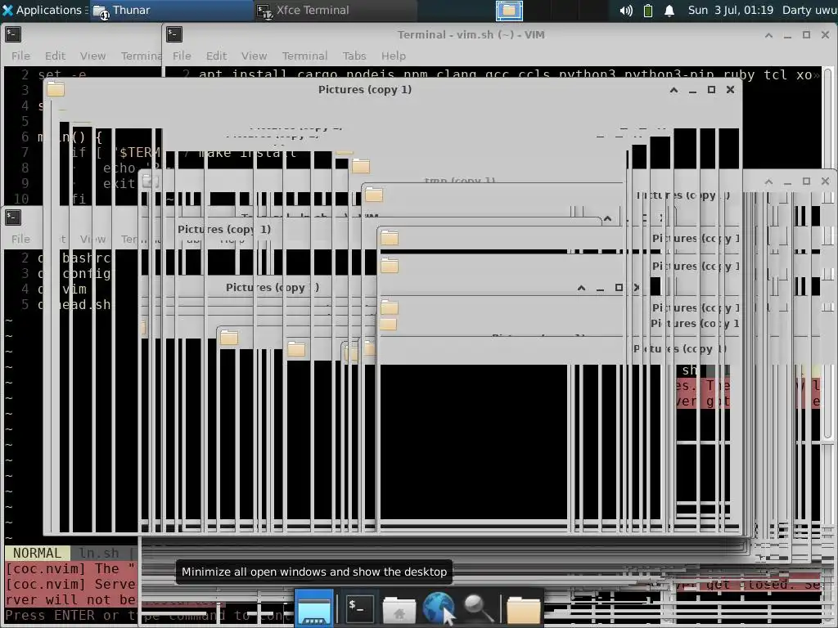Open Edit menu in upper-left terminal window
Image resolution: width=838 pixels, height=628 pixels.
[x=55, y=56]
